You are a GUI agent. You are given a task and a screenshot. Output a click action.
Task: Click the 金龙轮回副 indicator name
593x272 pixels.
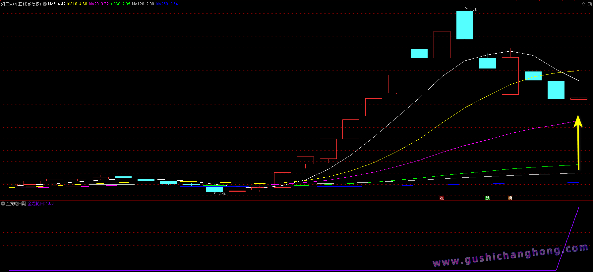16,204
